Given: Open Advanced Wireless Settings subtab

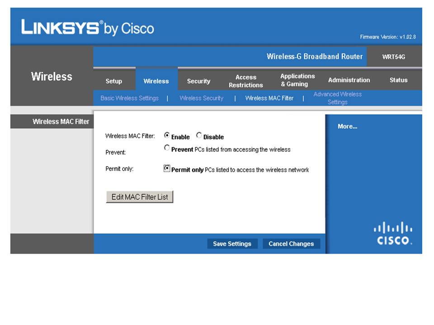Looking at the screenshot, I should tap(337, 98).
